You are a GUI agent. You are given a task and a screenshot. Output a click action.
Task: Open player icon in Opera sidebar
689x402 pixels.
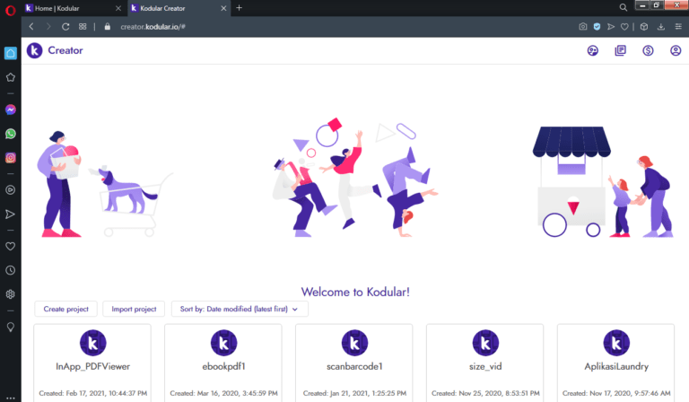click(11, 190)
